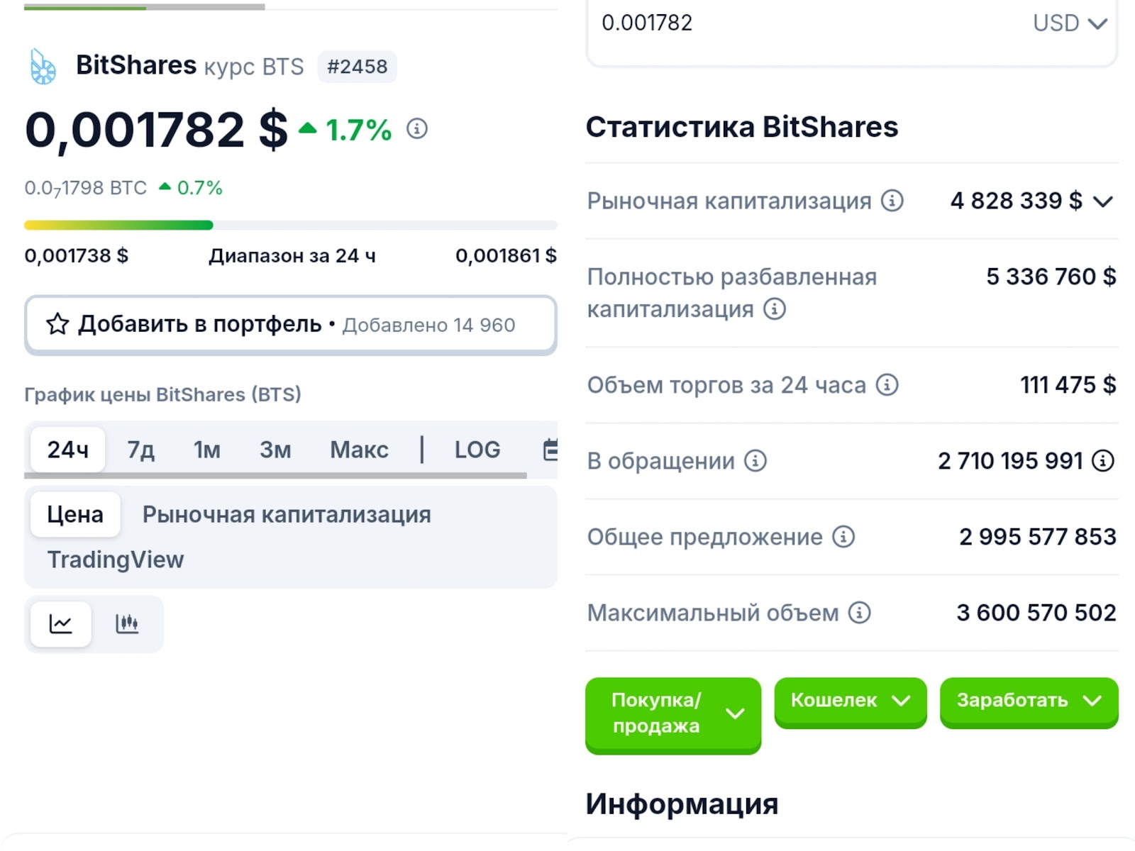The width and height of the screenshot is (1135, 851).
Task: Show info for Максимальный объем
Action: coord(860,613)
